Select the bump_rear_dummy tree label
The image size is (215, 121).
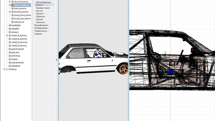coord(23,18)
